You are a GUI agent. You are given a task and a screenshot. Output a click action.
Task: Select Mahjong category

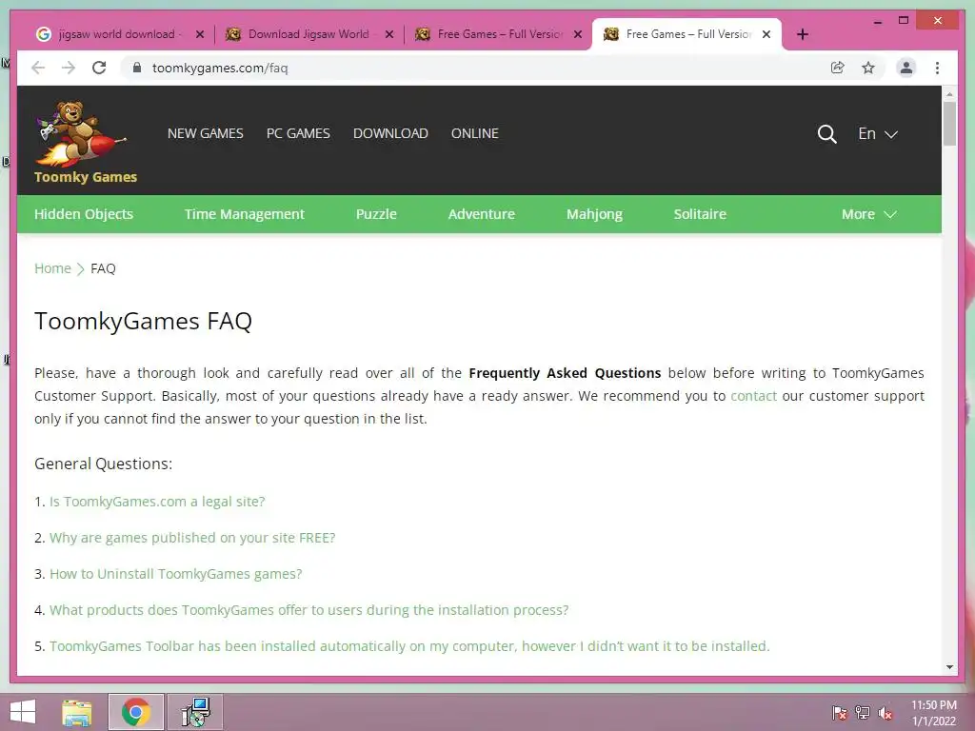pyautogui.click(x=594, y=214)
